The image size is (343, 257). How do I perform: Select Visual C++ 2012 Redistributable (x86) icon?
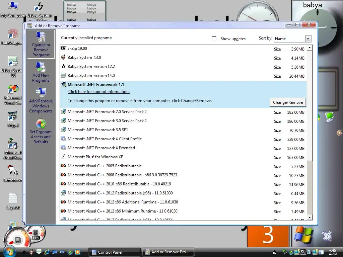(x=63, y=193)
